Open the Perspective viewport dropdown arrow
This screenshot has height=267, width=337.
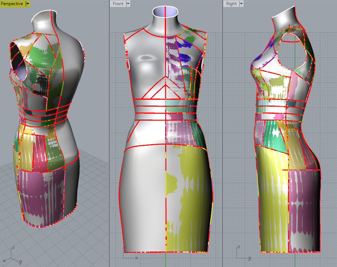pos(28,4)
